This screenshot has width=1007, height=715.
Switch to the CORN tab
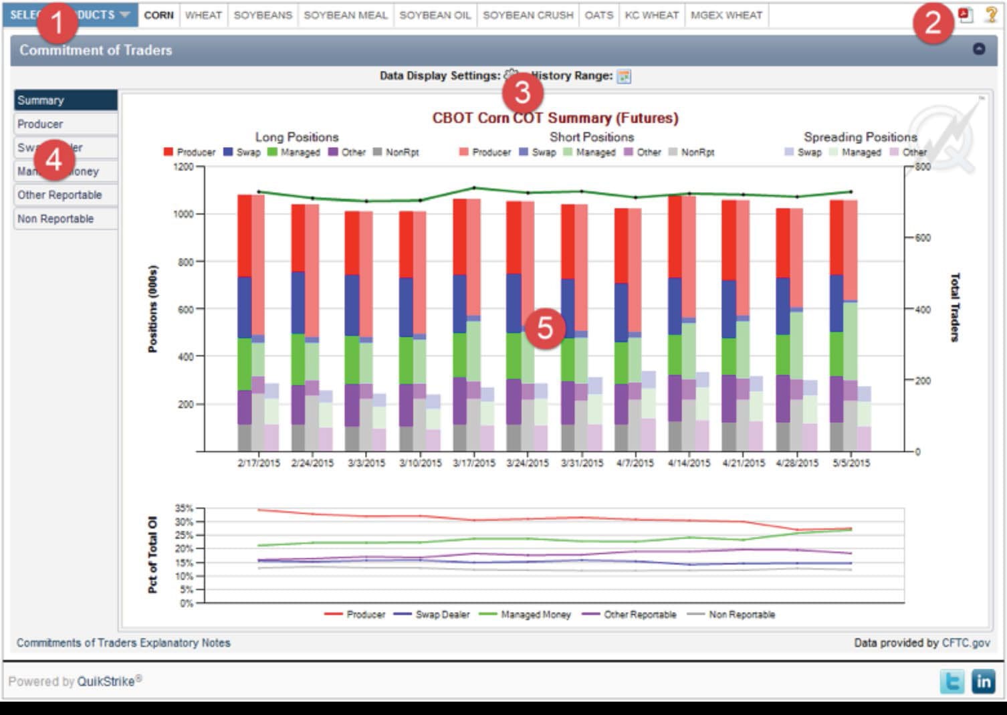coord(158,15)
